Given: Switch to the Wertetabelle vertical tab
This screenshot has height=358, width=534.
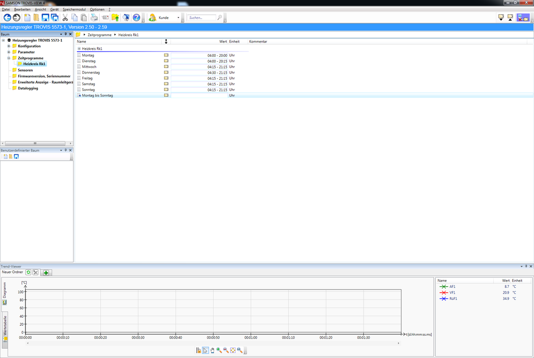Looking at the screenshot, I should pyautogui.click(x=5, y=329).
